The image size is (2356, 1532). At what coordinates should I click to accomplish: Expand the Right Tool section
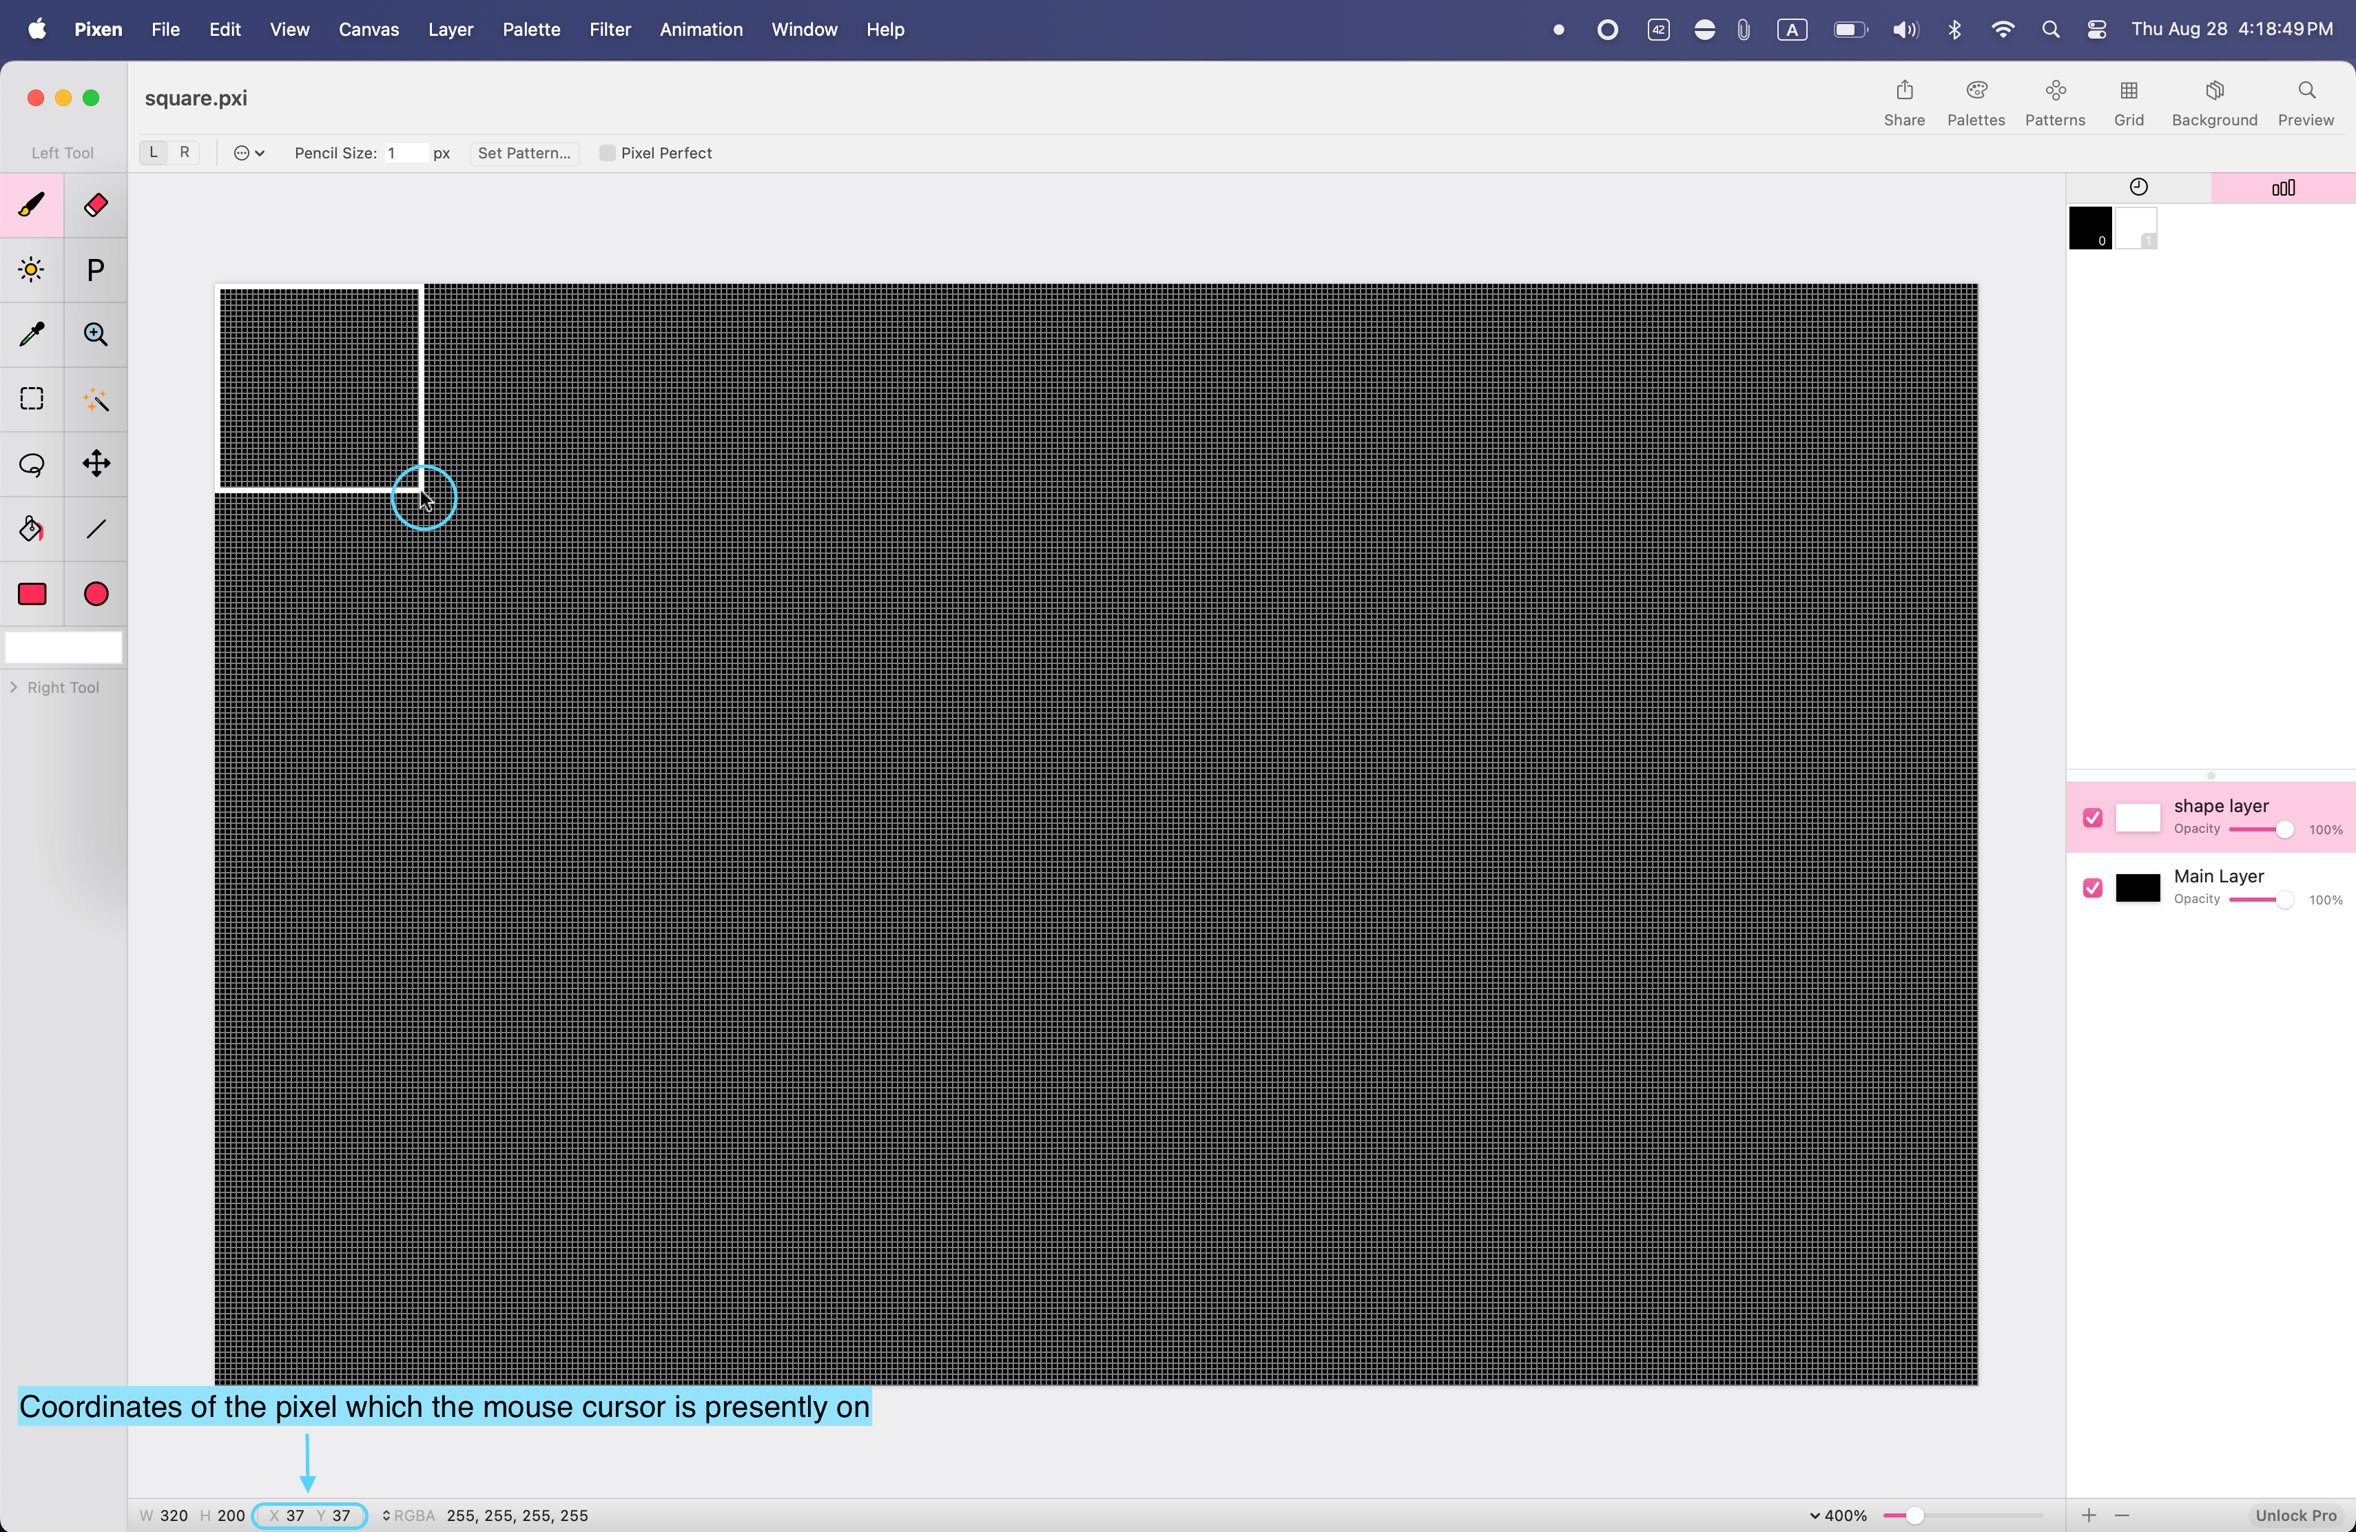click(x=14, y=687)
